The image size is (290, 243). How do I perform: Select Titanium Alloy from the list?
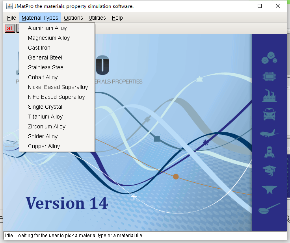45,117
